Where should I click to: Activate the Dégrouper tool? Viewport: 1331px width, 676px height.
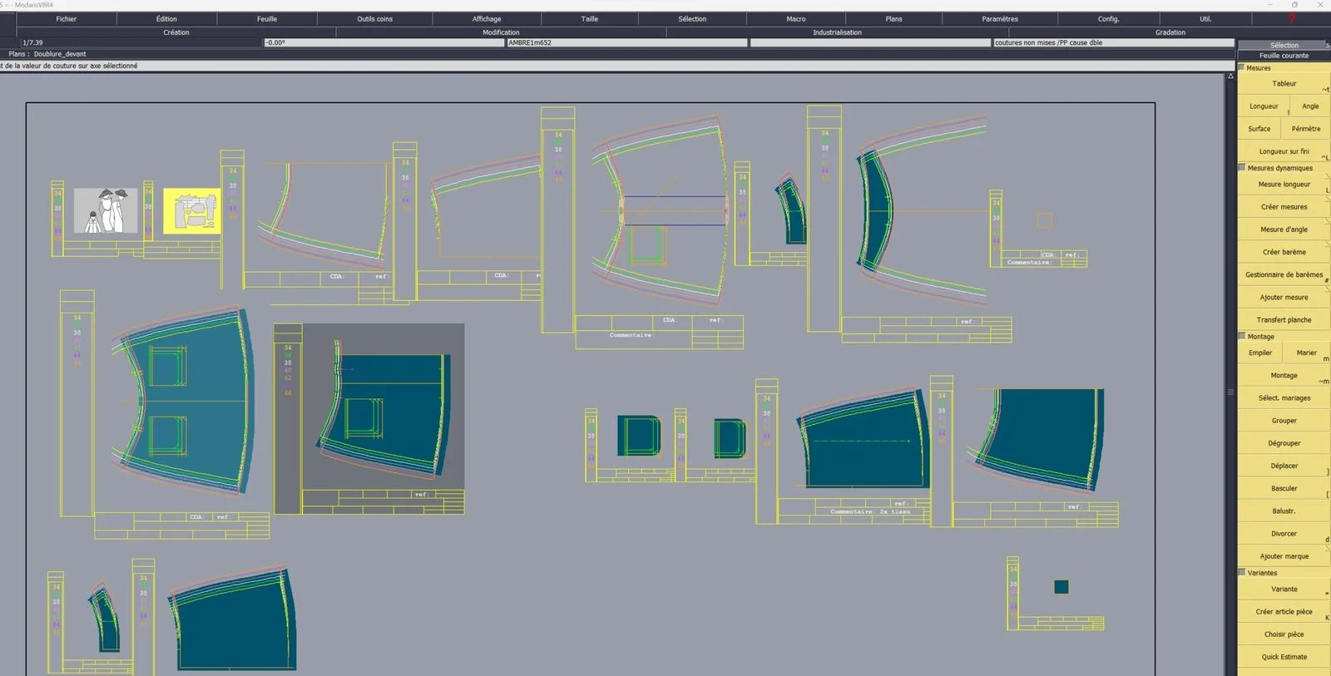(1284, 443)
